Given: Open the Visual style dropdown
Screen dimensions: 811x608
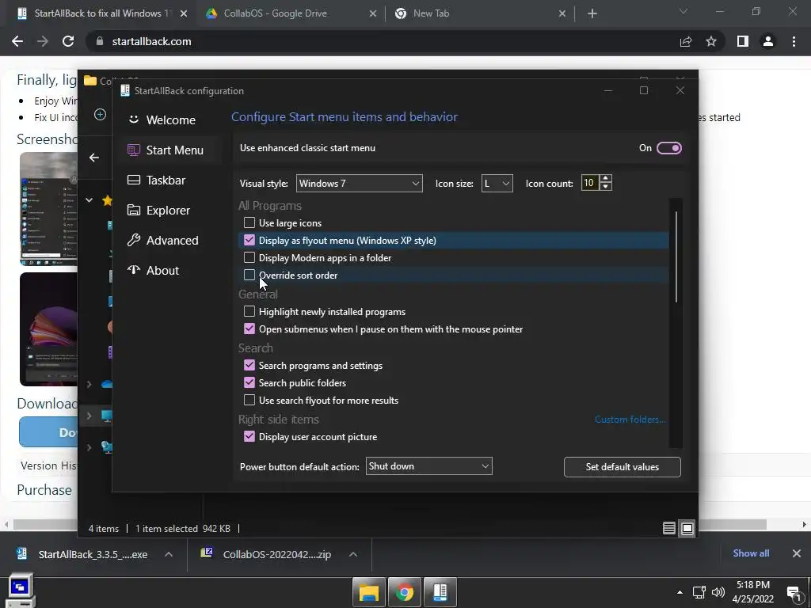Looking at the screenshot, I should 359,184.
